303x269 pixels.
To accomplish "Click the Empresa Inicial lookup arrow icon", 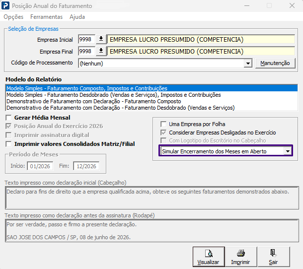I will (101, 39).
